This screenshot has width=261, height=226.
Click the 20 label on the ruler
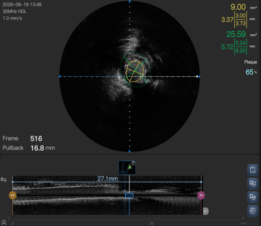[x=151, y=223]
